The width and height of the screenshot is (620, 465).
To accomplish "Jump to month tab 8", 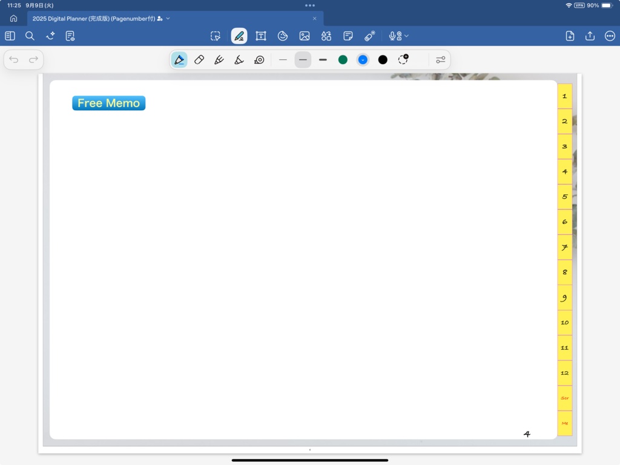I will pyautogui.click(x=565, y=272).
